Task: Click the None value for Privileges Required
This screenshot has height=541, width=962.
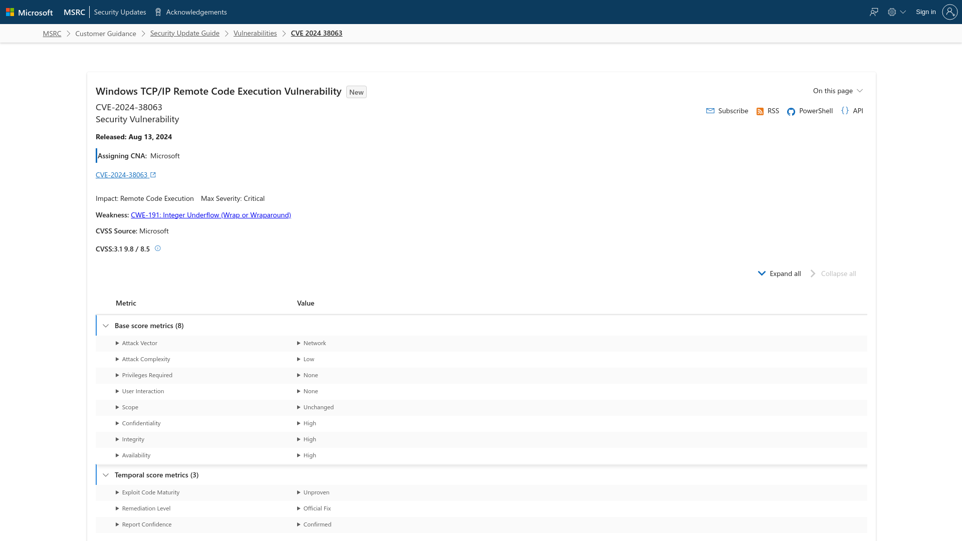Action: pyautogui.click(x=311, y=375)
